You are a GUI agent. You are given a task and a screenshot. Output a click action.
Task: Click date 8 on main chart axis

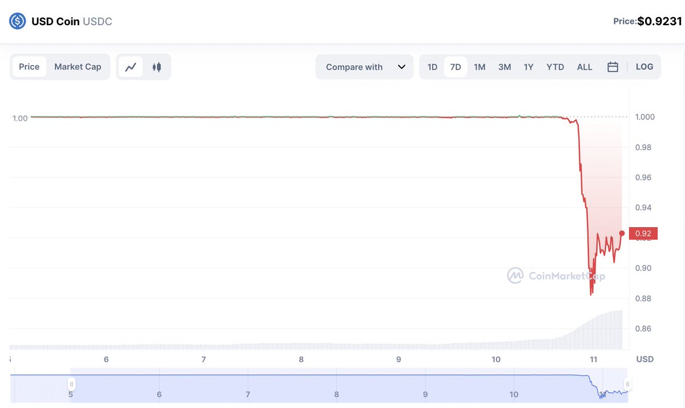point(301,359)
